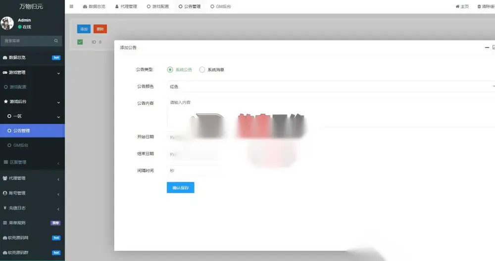Collapse the 一区 submenu chevron
This screenshot has width=495, height=261.
tap(58, 117)
